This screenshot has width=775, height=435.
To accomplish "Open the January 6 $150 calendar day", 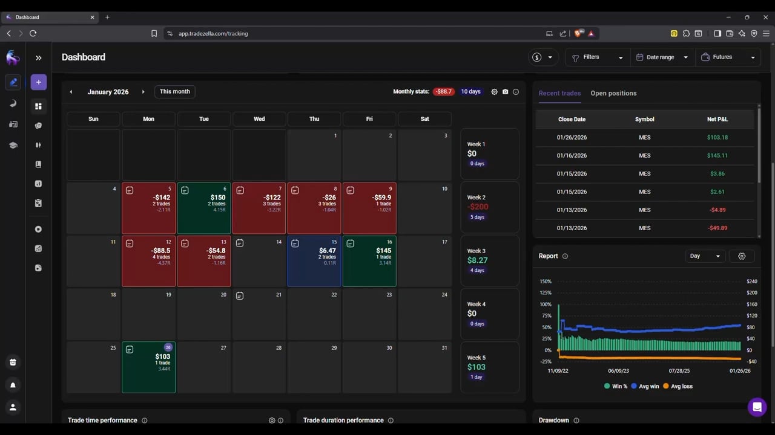I will pyautogui.click(x=204, y=208).
